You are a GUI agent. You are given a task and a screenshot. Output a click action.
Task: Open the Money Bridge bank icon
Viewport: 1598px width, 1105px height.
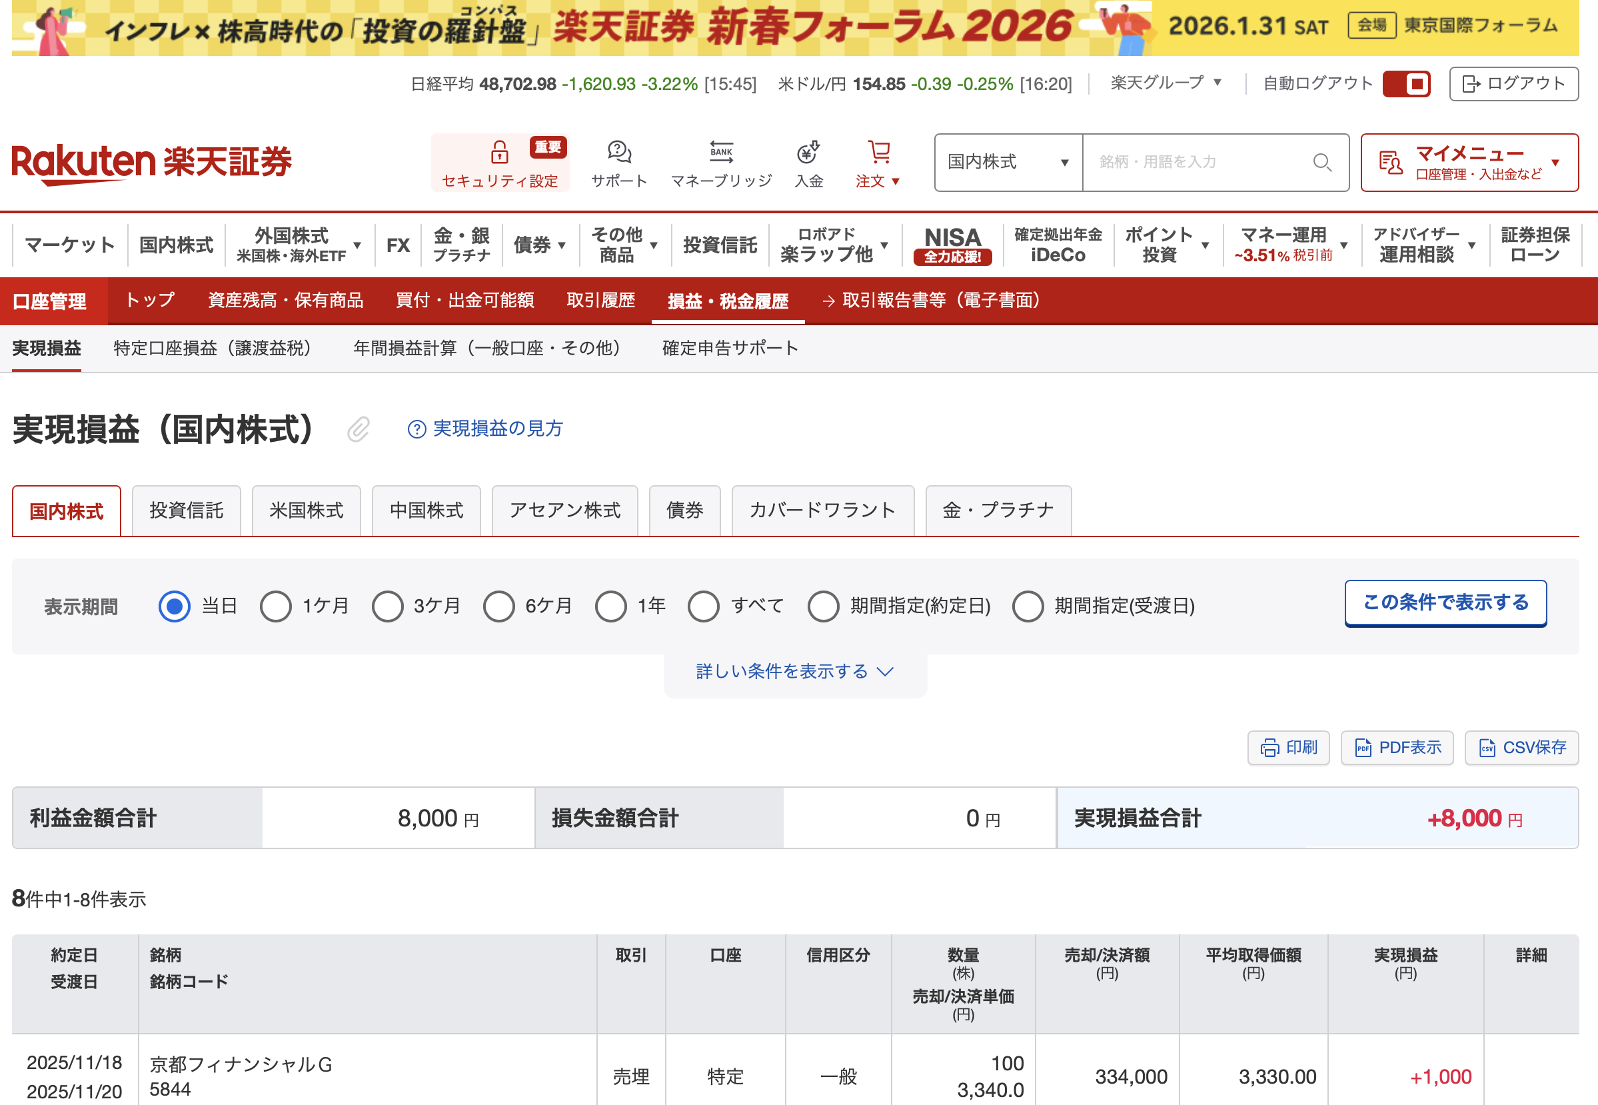[720, 153]
